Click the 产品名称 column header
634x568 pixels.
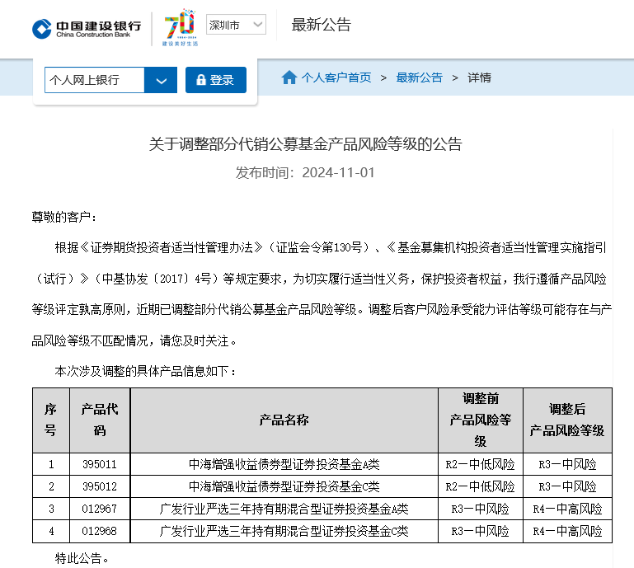coord(284,420)
